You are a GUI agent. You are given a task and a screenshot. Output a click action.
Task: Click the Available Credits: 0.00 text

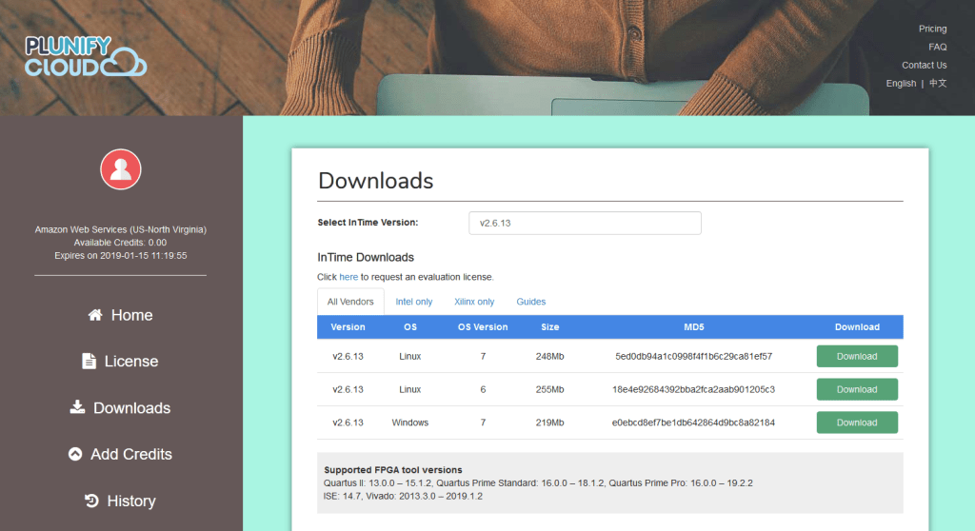click(120, 243)
